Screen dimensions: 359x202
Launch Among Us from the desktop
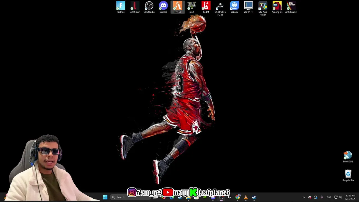click(x=277, y=7)
